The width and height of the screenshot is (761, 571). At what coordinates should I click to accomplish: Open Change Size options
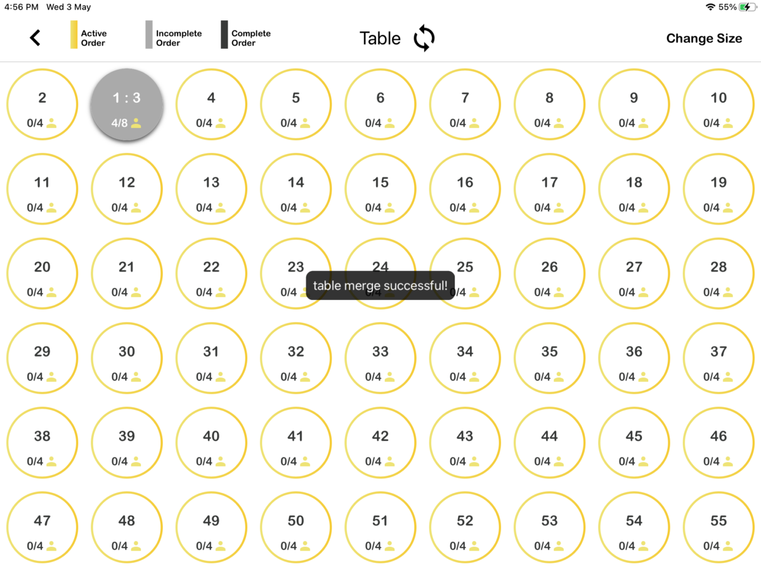pos(704,39)
